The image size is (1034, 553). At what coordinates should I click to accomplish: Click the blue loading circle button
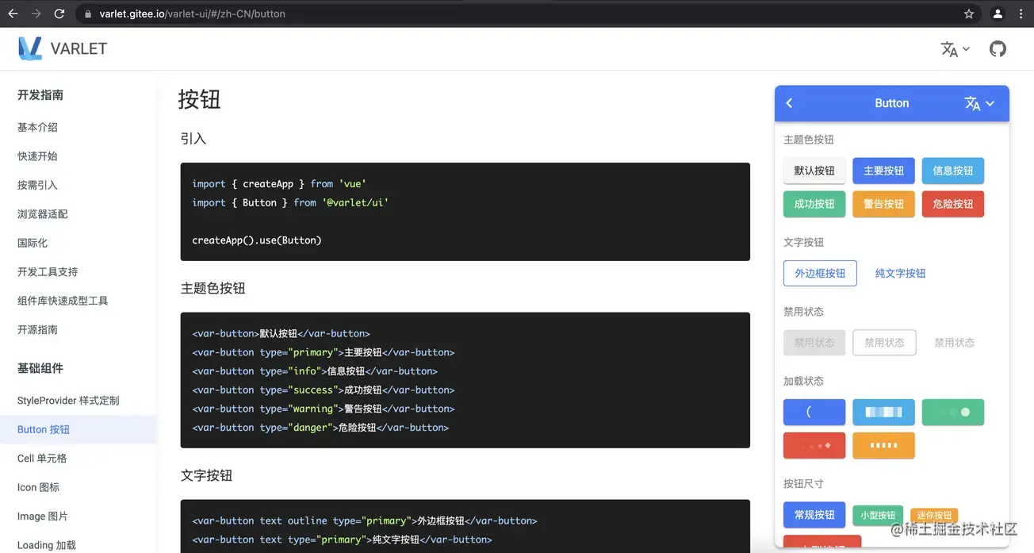pyautogui.click(x=814, y=412)
